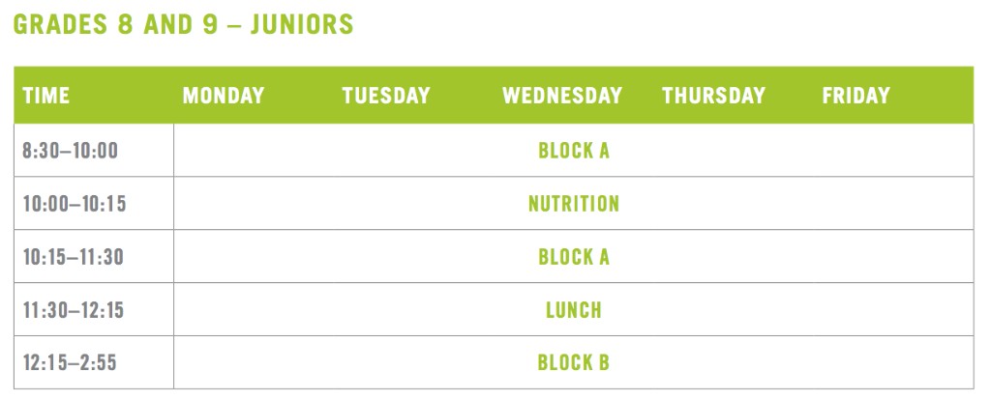Select the THURSDAY column header

(713, 96)
